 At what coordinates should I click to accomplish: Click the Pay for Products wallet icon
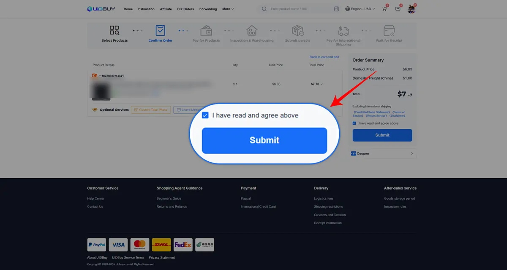(x=206, y=30)
